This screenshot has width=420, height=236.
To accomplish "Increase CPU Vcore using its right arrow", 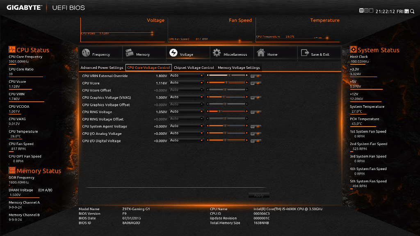I will [x=247, y=83].
